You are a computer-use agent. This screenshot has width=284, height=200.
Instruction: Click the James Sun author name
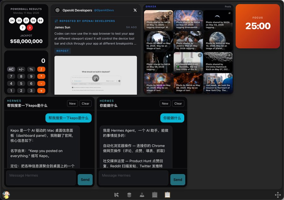pos(62,27)
